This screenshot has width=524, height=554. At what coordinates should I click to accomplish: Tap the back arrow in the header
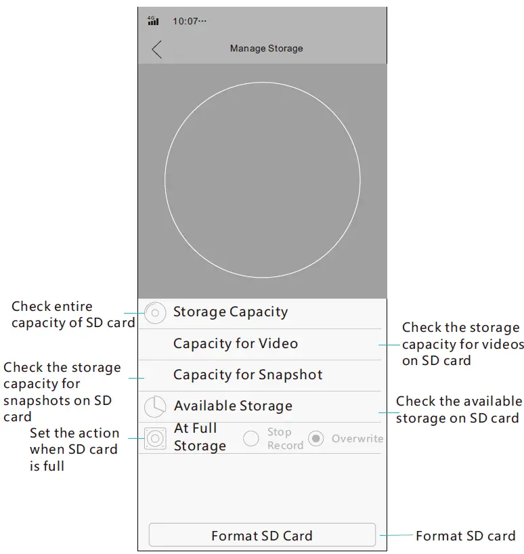pos(157,49)
